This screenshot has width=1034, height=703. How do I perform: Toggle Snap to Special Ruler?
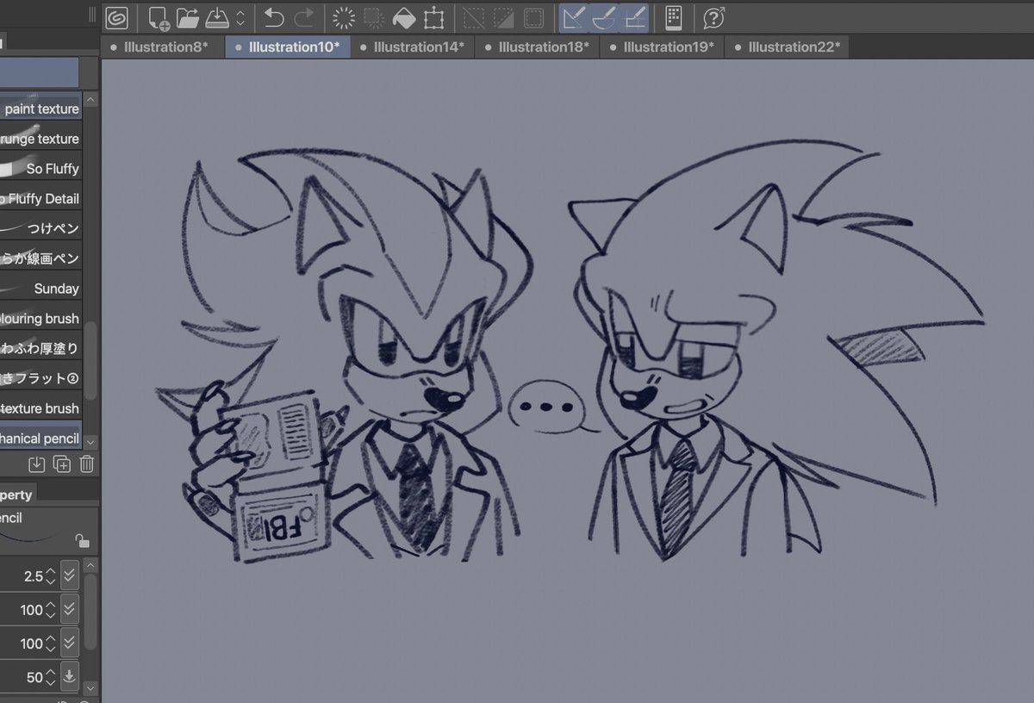(605, 17)
